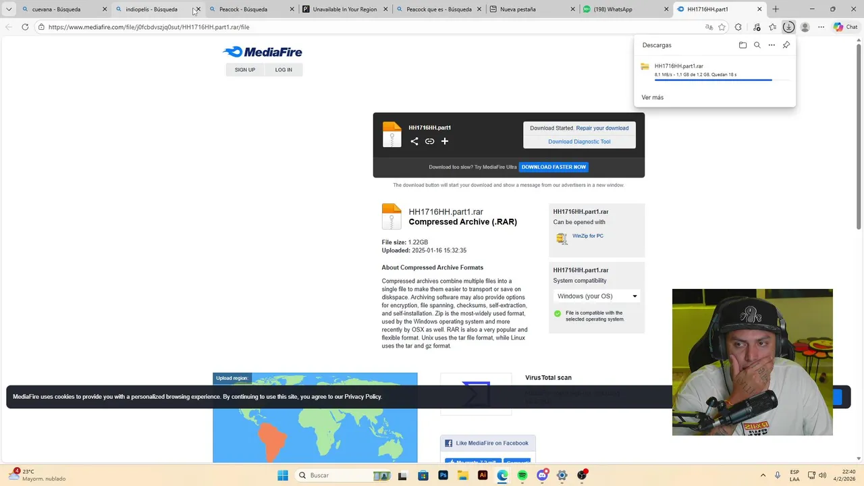Screen dimensions: 864x486
Task: Click the Download Diagnostic Tool link
Action: tap(579, 142)
